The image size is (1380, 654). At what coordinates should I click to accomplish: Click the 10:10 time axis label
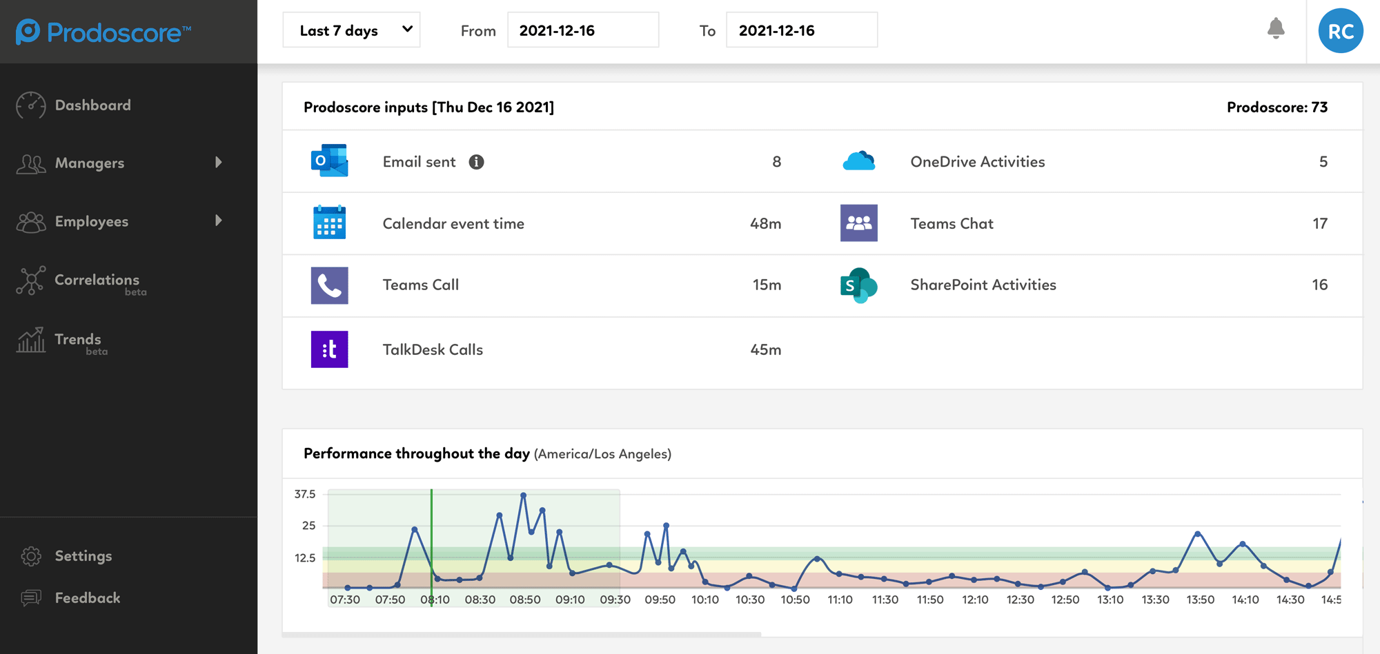704,600
